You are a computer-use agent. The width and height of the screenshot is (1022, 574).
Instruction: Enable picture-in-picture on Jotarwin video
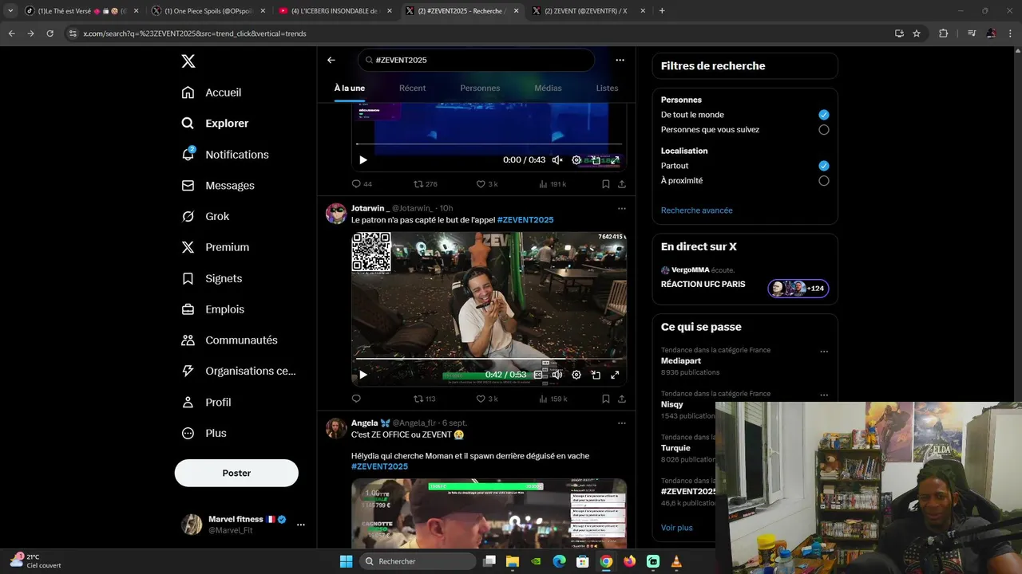coord(596,375)
